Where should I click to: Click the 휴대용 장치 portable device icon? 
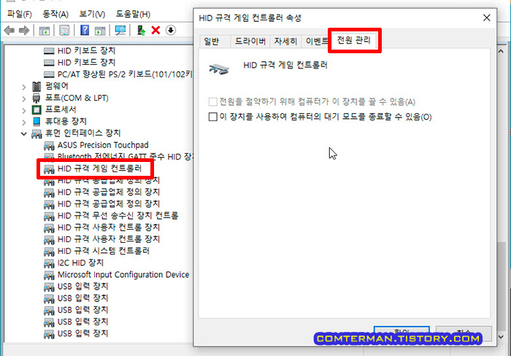36,122
